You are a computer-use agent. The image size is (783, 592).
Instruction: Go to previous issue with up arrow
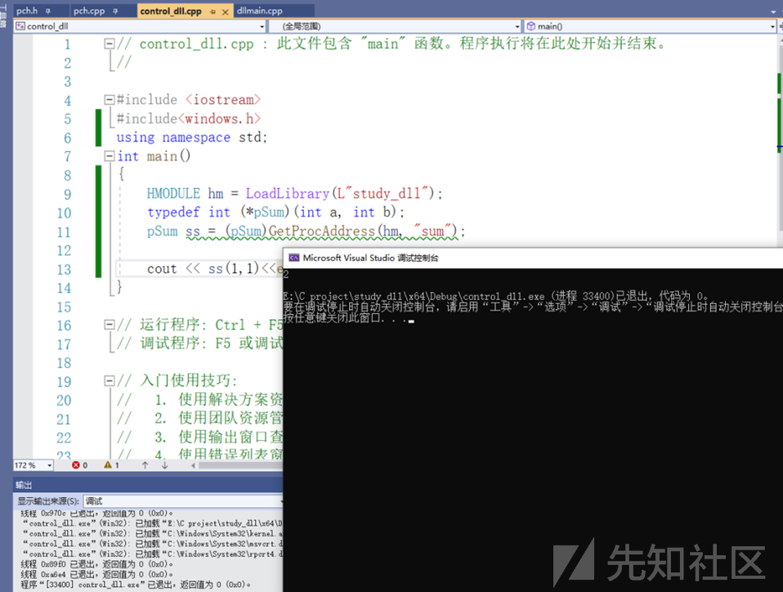point(145,465)
